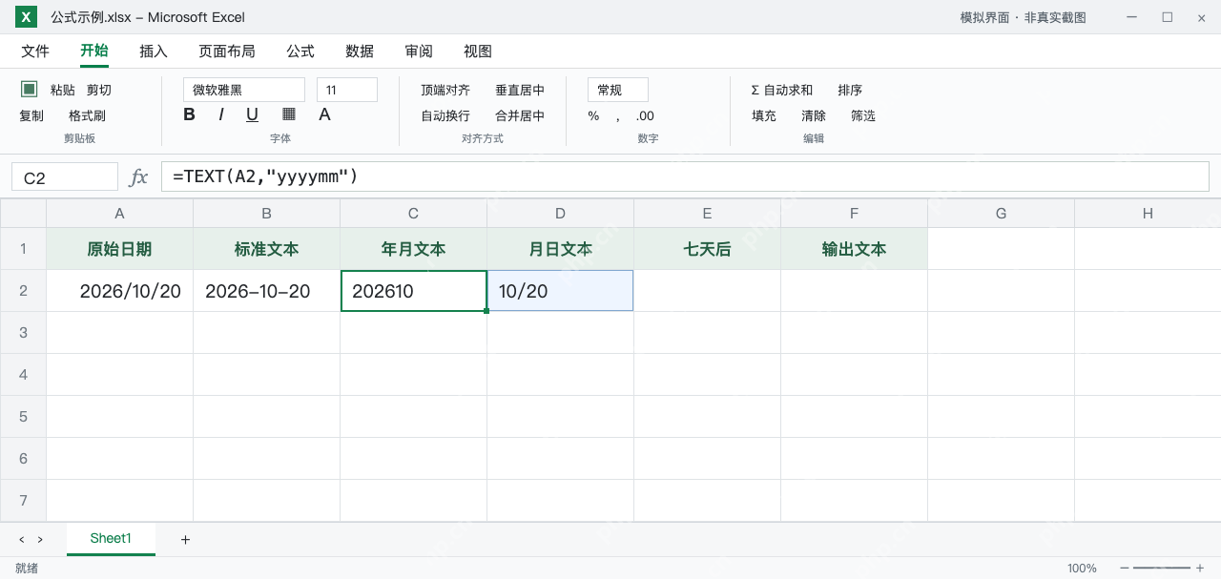
Task: Click the paste clipboard icon
Action: click(30, 89)
